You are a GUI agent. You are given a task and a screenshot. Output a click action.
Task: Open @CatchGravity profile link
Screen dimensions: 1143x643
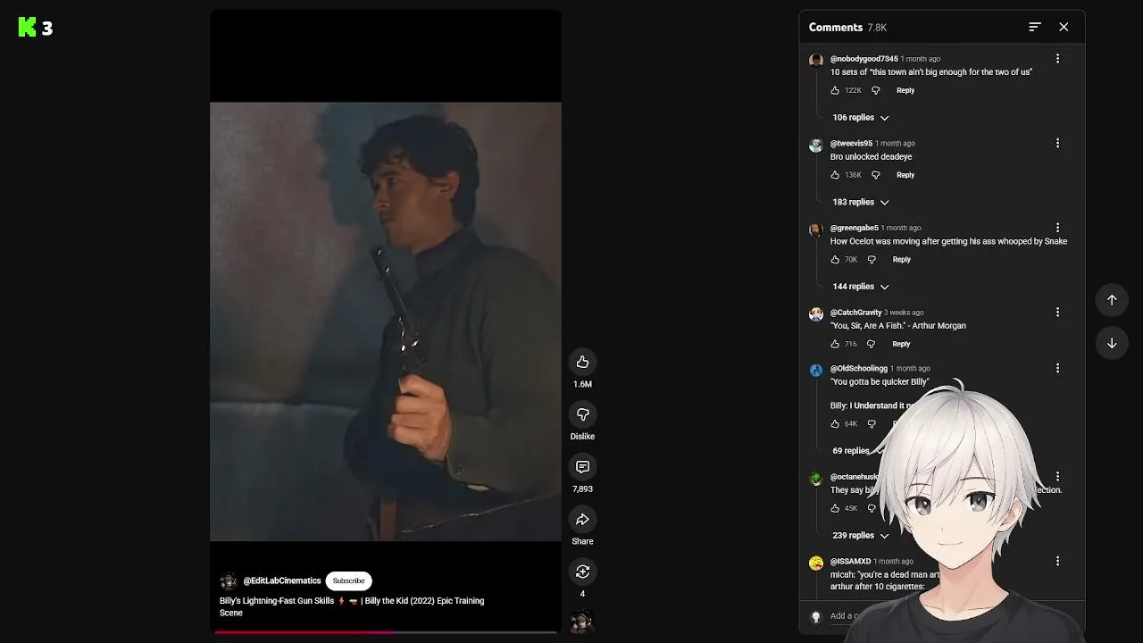(855, 313)
